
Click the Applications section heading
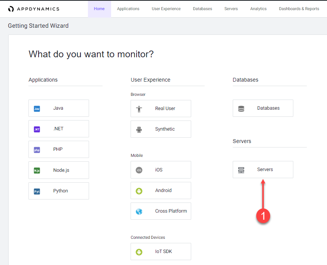pyautogui.click(x=43, y=80)
